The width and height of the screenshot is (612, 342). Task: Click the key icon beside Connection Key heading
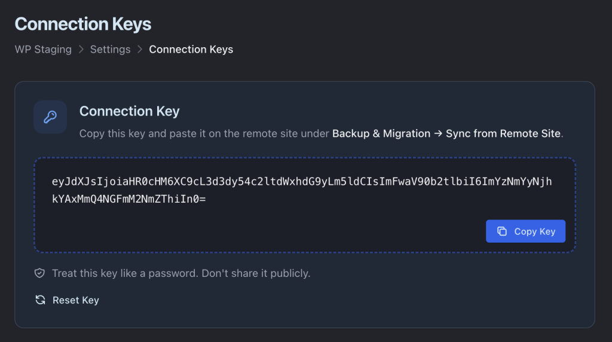click(x=50, y=117)
